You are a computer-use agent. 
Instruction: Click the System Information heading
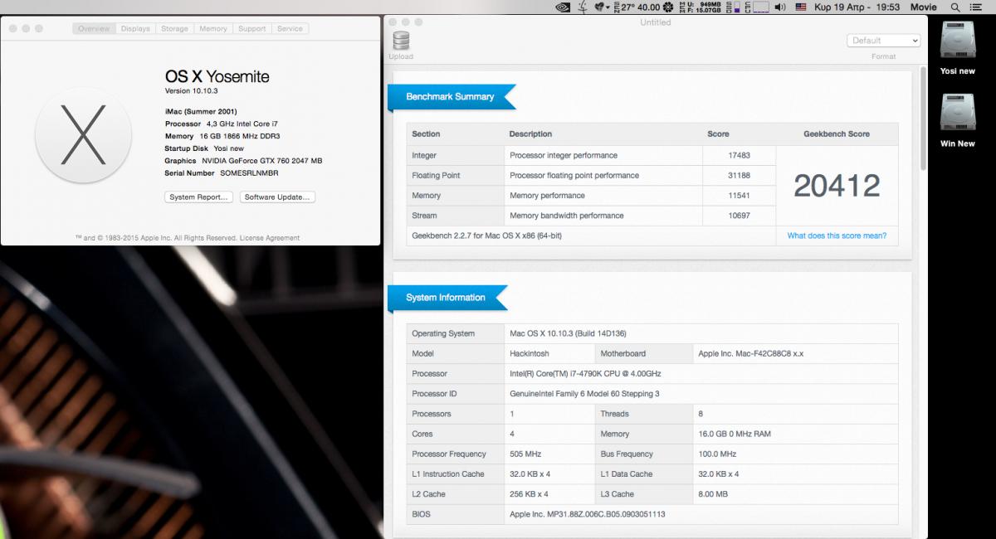[x=446, y=298]
